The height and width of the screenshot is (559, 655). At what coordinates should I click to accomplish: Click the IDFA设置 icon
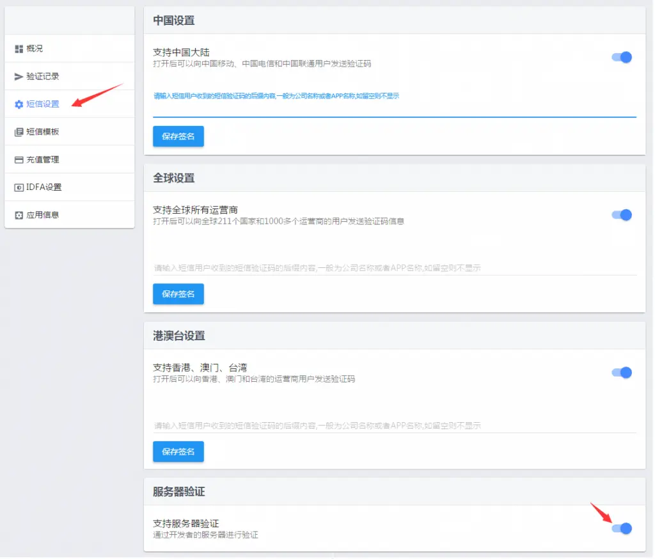pyautogui.click(x=19, y=187)
